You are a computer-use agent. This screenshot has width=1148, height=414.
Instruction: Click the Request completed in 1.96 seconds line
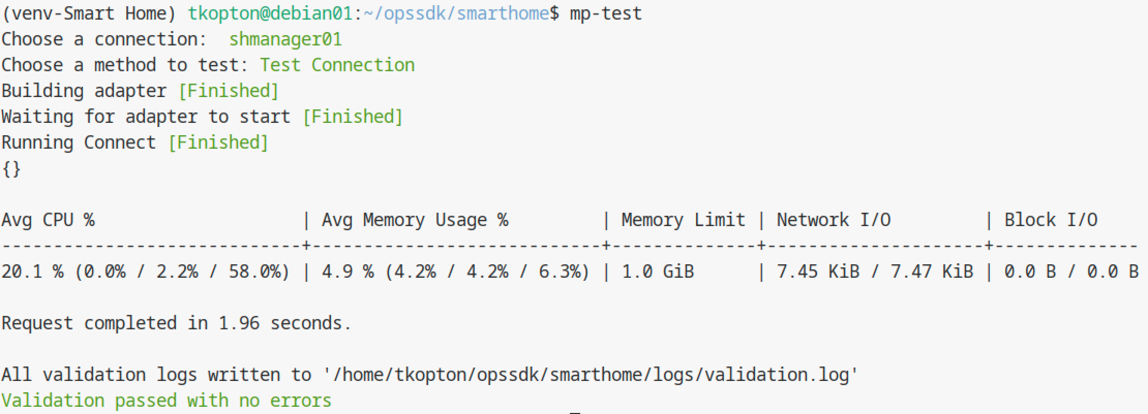click(x=176, y=323)
